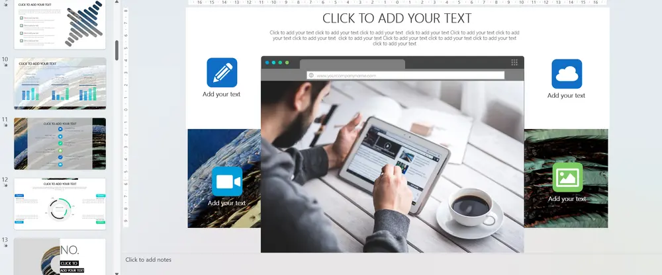662x275 pixels.
Task: Click the www.yourcompanyname.com address bar
Action: coord(405,75)
